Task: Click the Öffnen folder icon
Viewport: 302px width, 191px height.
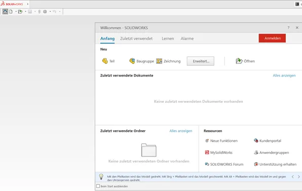Action: pos(239,61)
